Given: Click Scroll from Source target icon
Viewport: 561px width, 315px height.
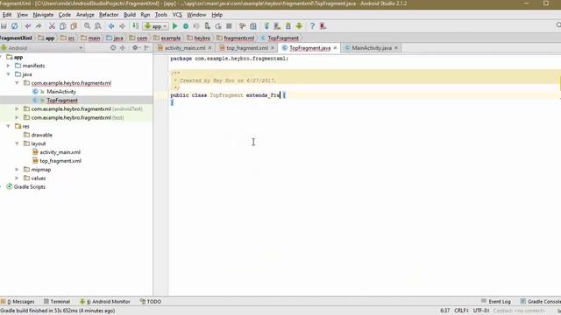Looking at the screenshot, I should (x=113, y=47).
